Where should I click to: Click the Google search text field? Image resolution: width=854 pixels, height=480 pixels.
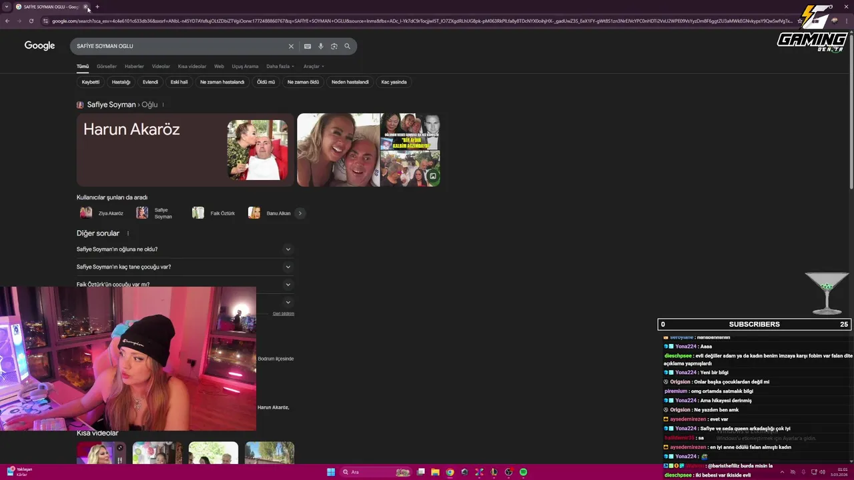pos(180,46)
